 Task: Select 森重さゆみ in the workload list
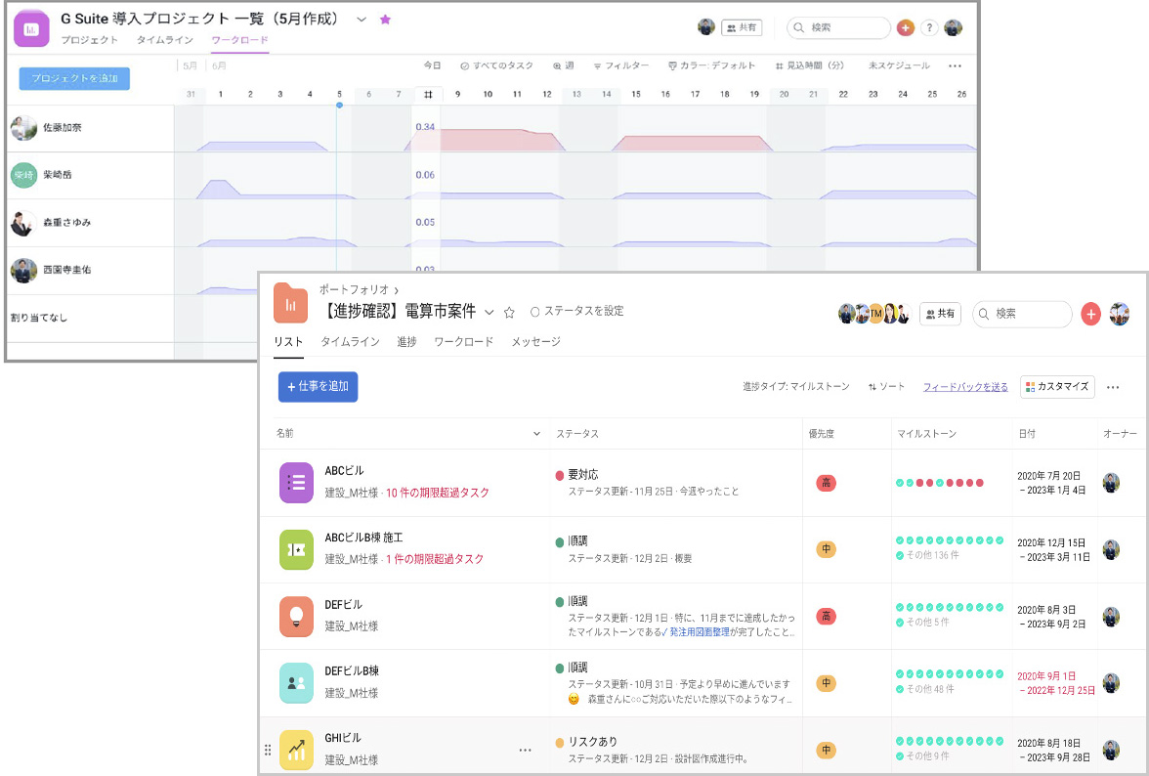point(66,223)
